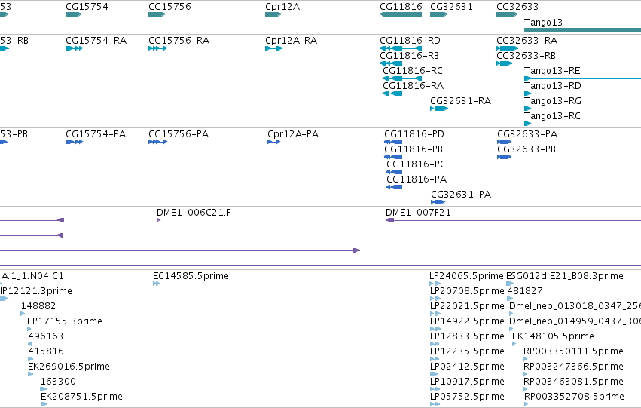
Task: Click the CG11816-PA protein glyph
Action: (x=394, y=188)
